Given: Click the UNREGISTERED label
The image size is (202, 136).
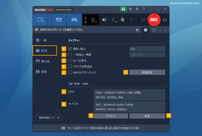Looking at the screenshot, I should click(x=64, y=10).
